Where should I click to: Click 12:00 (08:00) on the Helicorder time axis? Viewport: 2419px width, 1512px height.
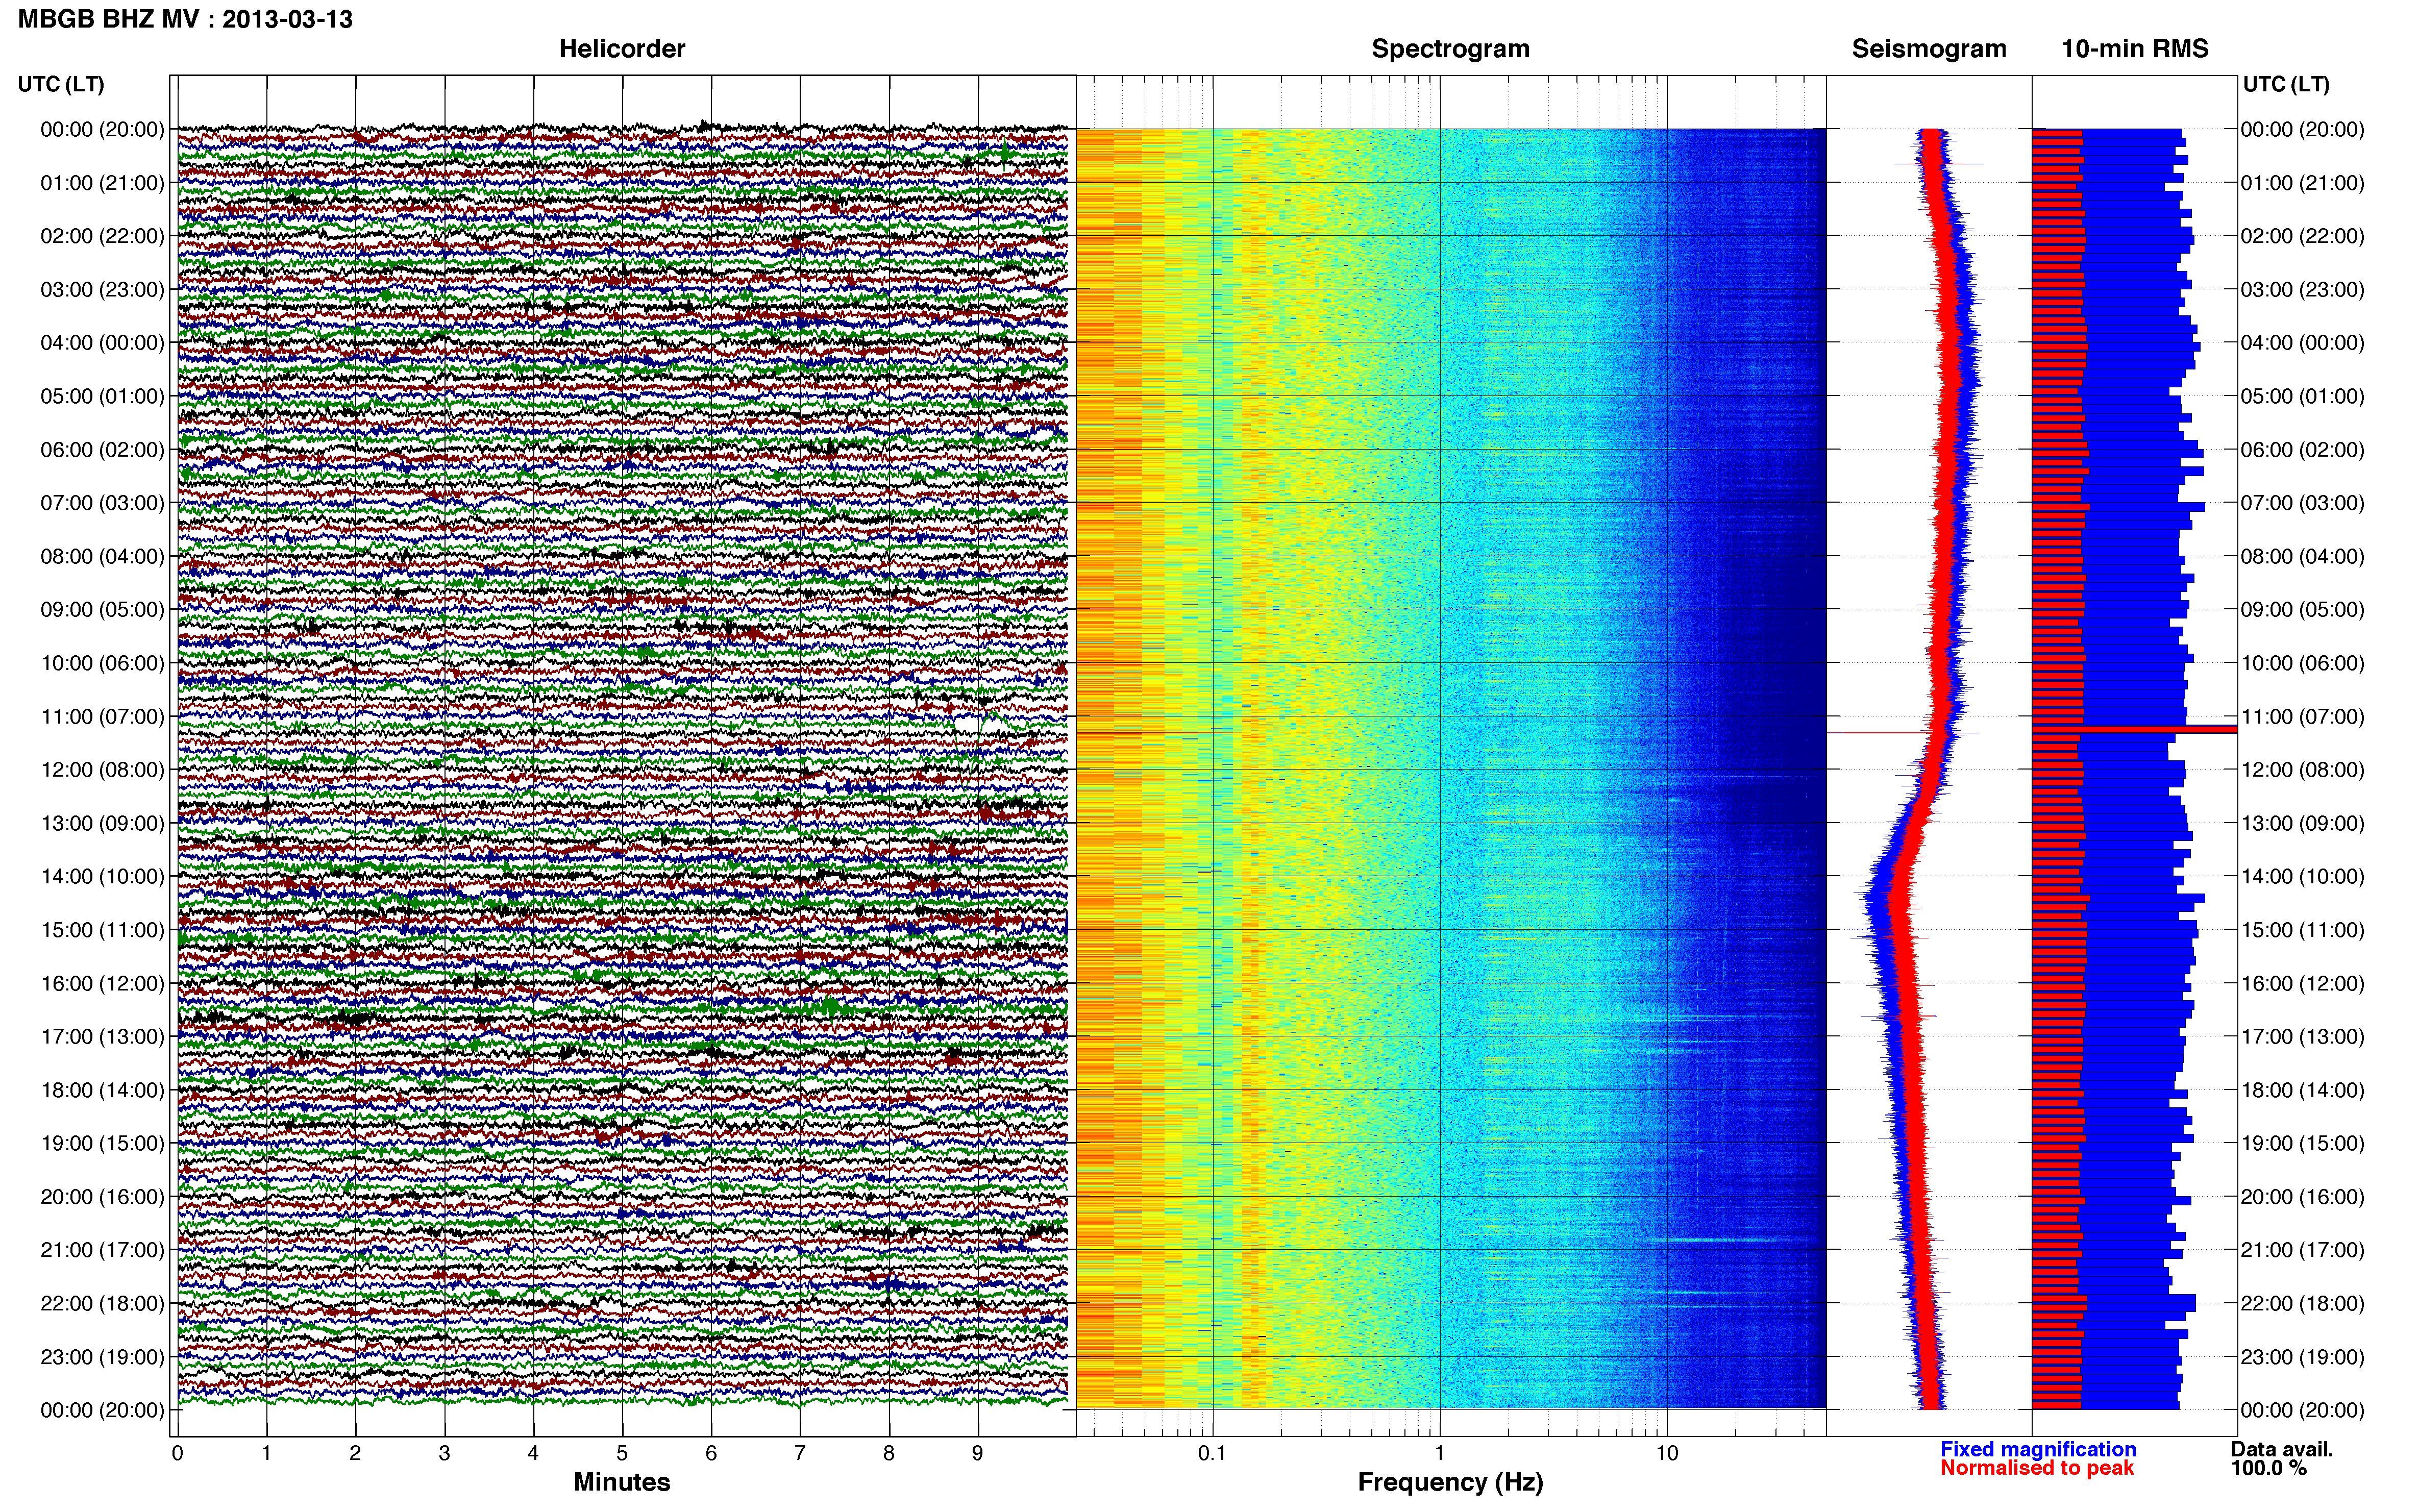pos(102,770)
